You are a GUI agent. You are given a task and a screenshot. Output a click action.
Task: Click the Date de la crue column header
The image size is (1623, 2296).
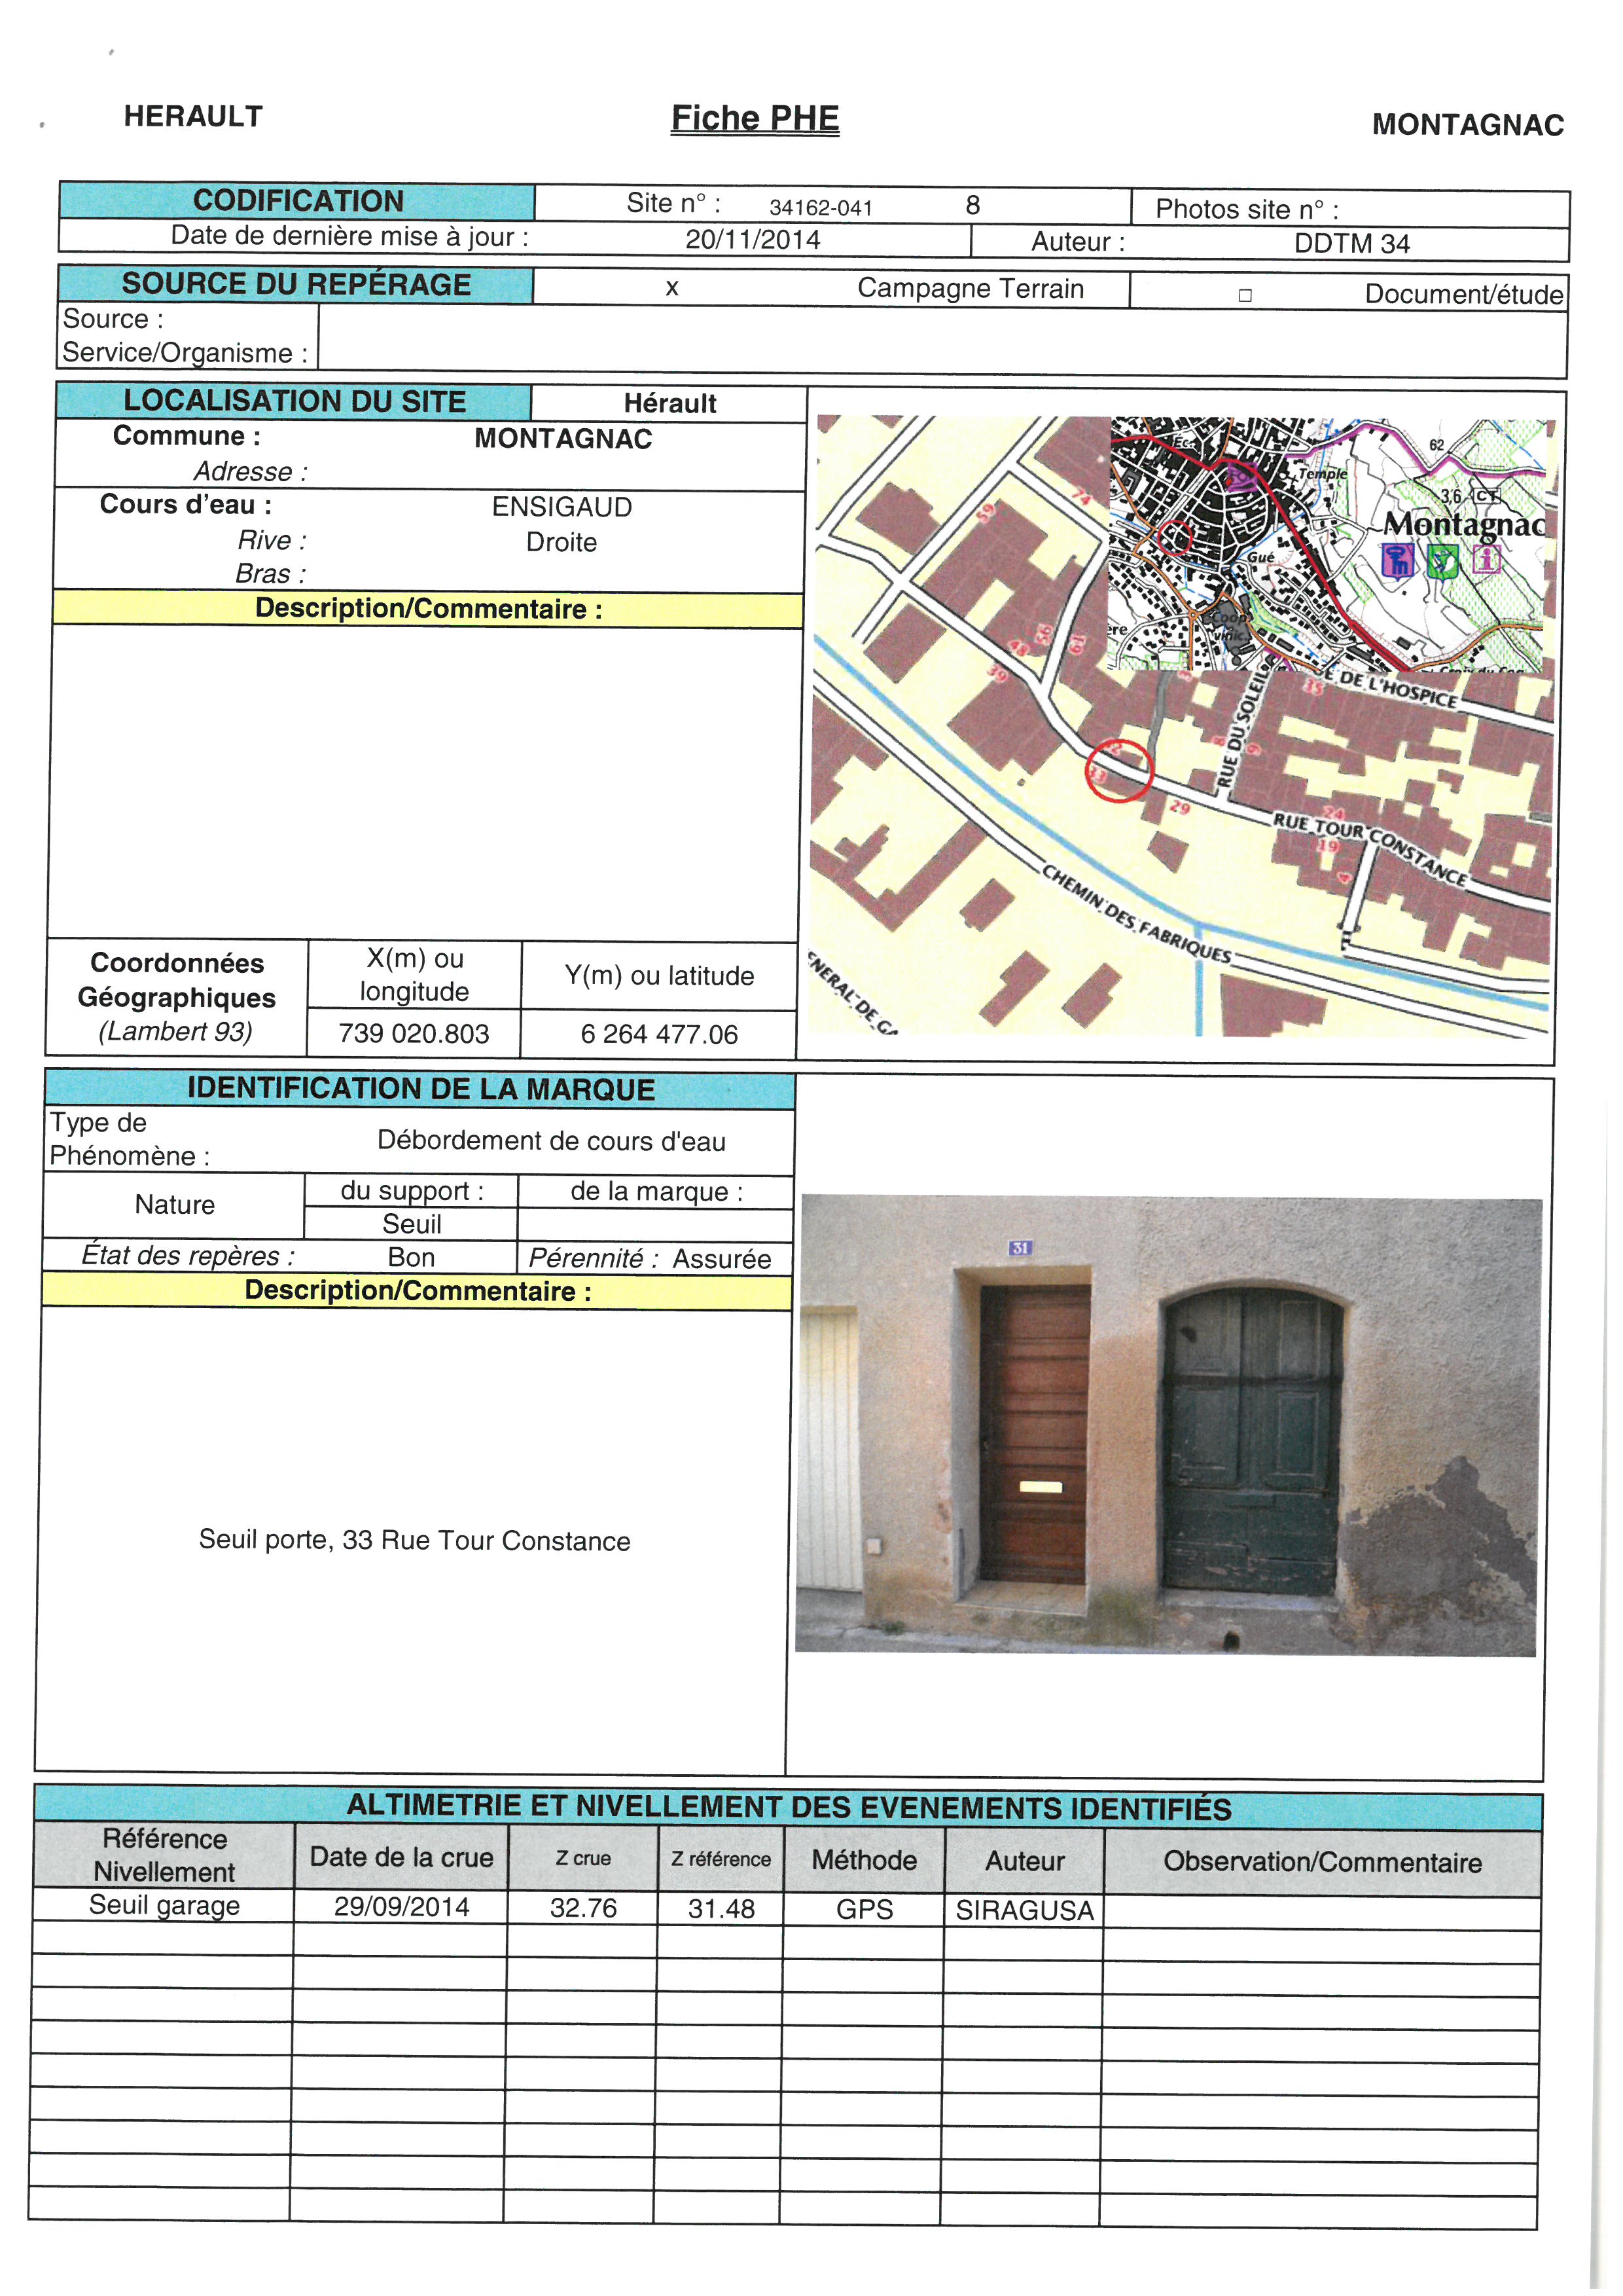coord(402,1858)
